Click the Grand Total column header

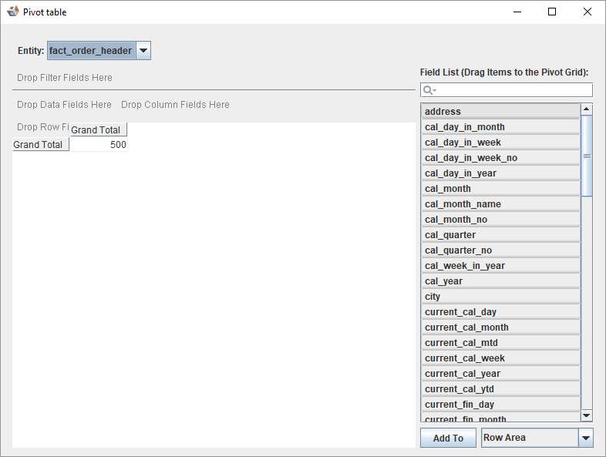point(98,129)
